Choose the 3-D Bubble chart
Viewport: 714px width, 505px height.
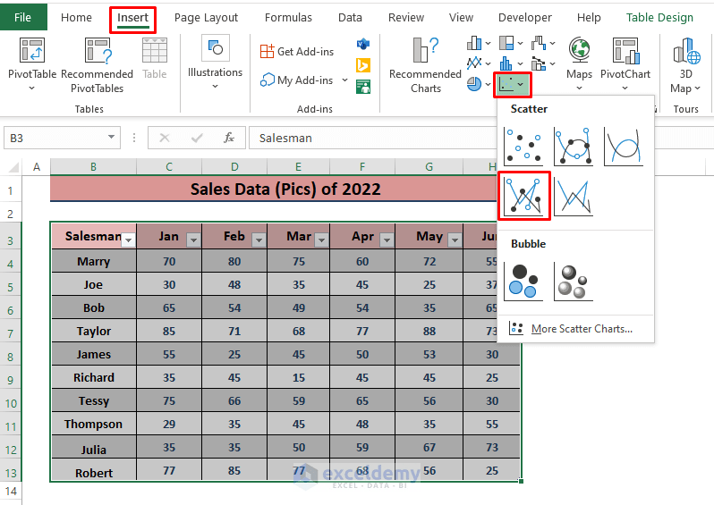pos(574,282)
